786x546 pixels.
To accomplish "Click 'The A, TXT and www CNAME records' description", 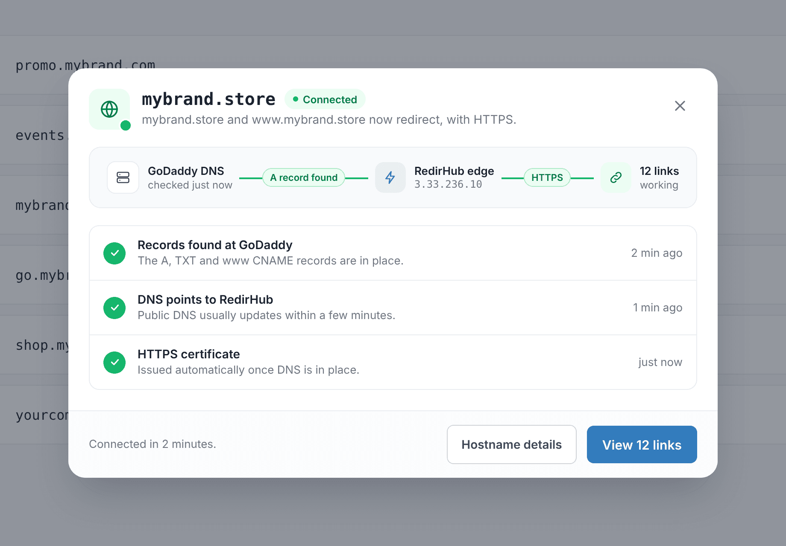I will (x=270, y=261).
